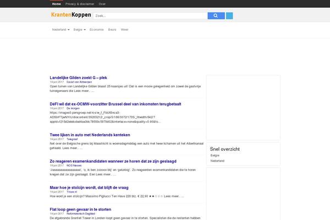
Task: Open the Telegraaf source link
Action: click(x=72, y=139)
